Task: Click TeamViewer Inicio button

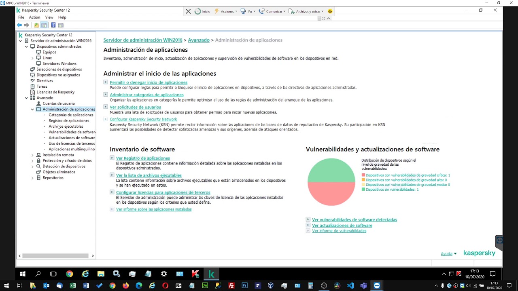Action: [202, 11]
